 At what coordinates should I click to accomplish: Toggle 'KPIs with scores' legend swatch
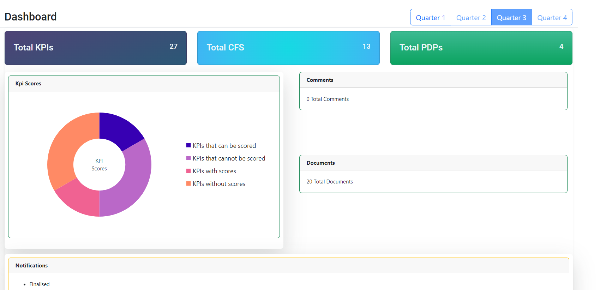pos(188,171)
